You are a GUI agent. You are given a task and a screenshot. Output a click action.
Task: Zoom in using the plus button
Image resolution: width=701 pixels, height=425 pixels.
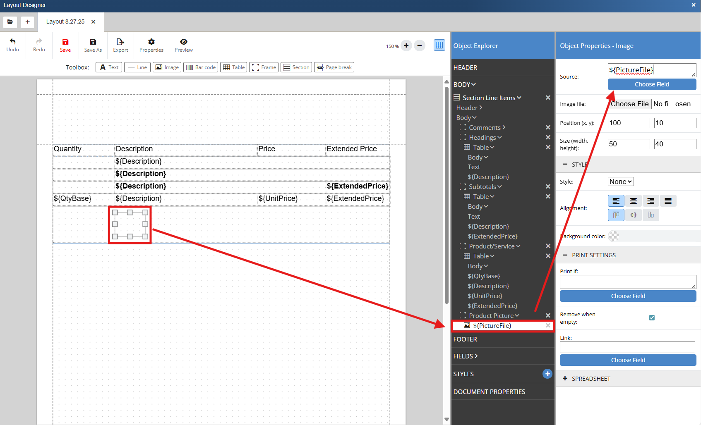pyautogui.click(x=406, y=45)
